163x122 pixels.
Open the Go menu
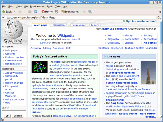pos(26,7)
